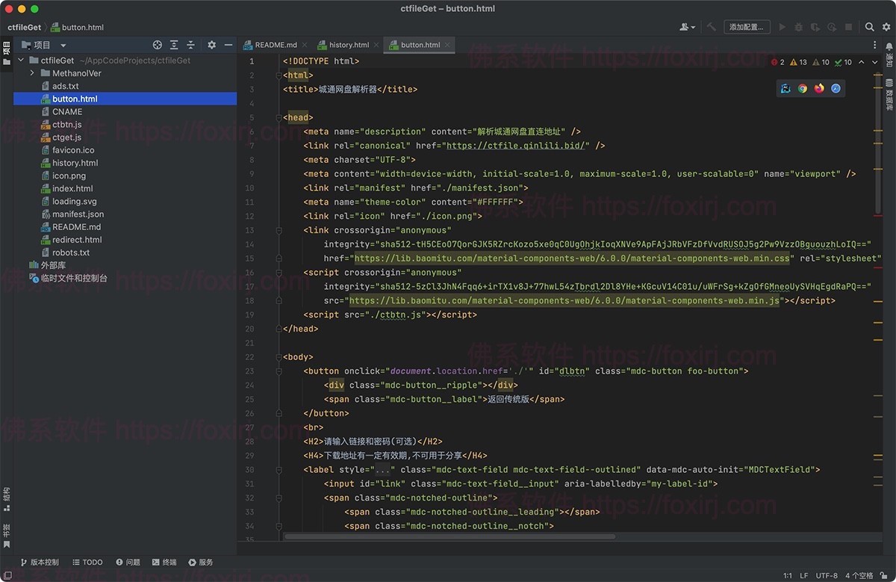Open the file in Chrome via editor popup
This screenshot has width=896, height=582.
[x=803, y=88]
